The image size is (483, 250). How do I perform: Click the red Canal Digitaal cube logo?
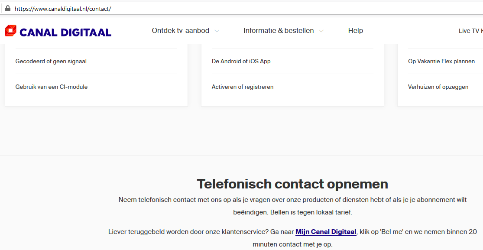pyautogui.click(x=11, y=31)
